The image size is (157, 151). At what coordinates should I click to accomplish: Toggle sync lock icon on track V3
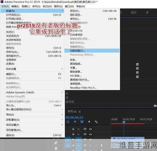(85, 129)
